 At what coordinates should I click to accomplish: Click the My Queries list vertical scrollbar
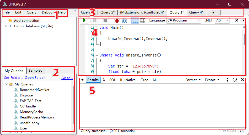73,105
